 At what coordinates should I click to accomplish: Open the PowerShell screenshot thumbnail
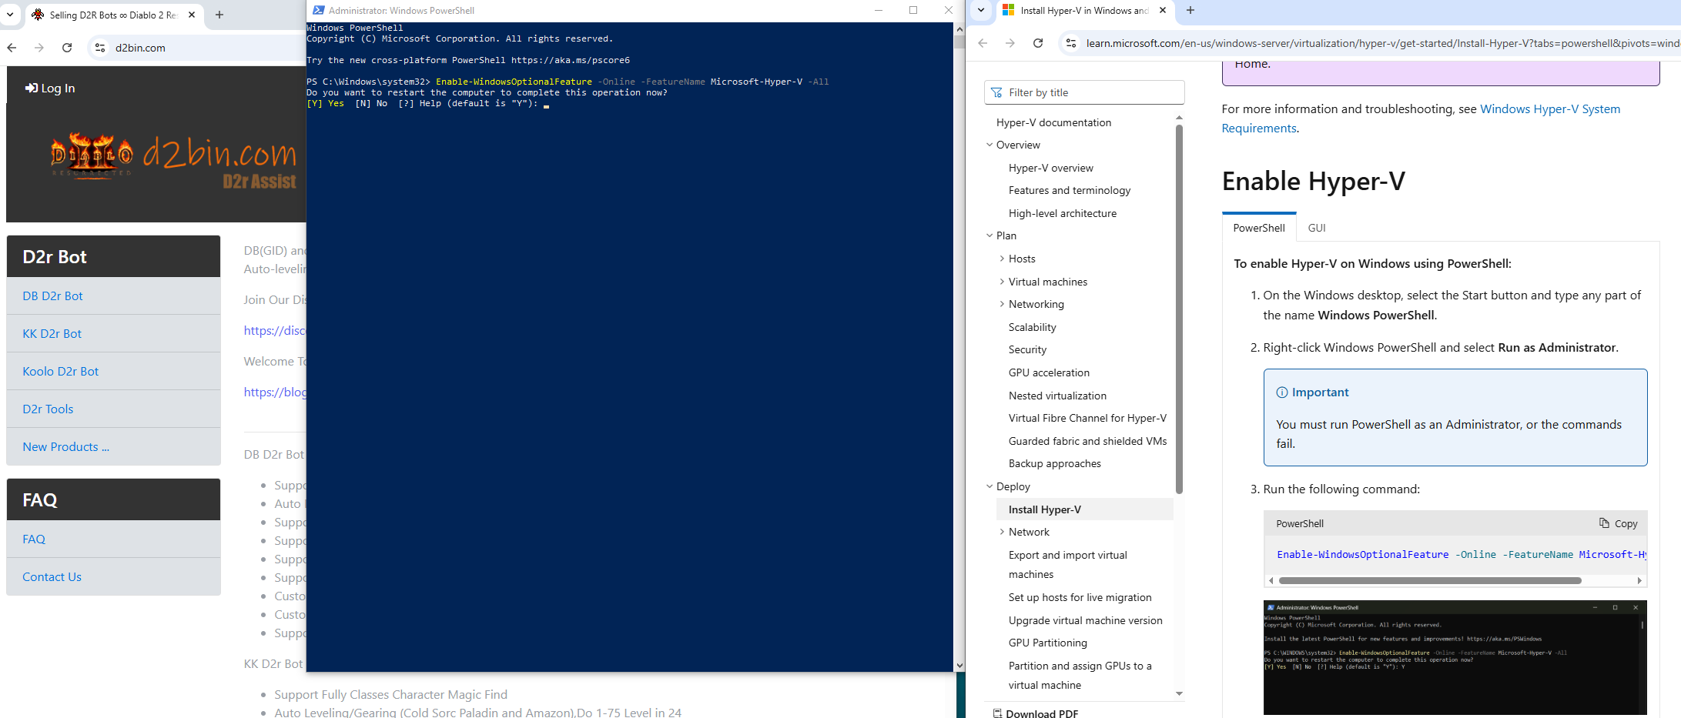click(1455, 658)
